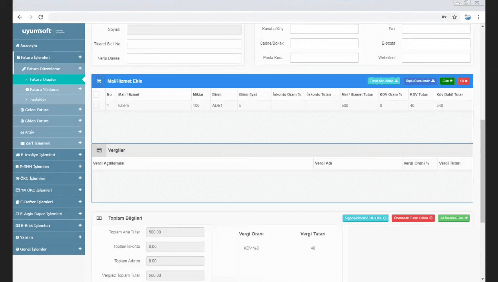Click the Cadde/Sokak field
498x282 pixels.
click(324, 43)
